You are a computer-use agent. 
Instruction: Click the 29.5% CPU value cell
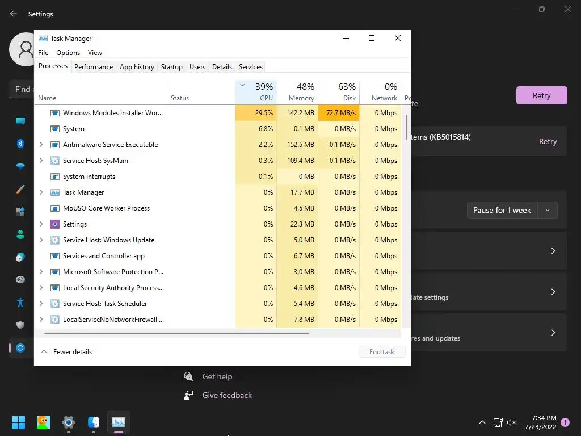pos(256,113)
